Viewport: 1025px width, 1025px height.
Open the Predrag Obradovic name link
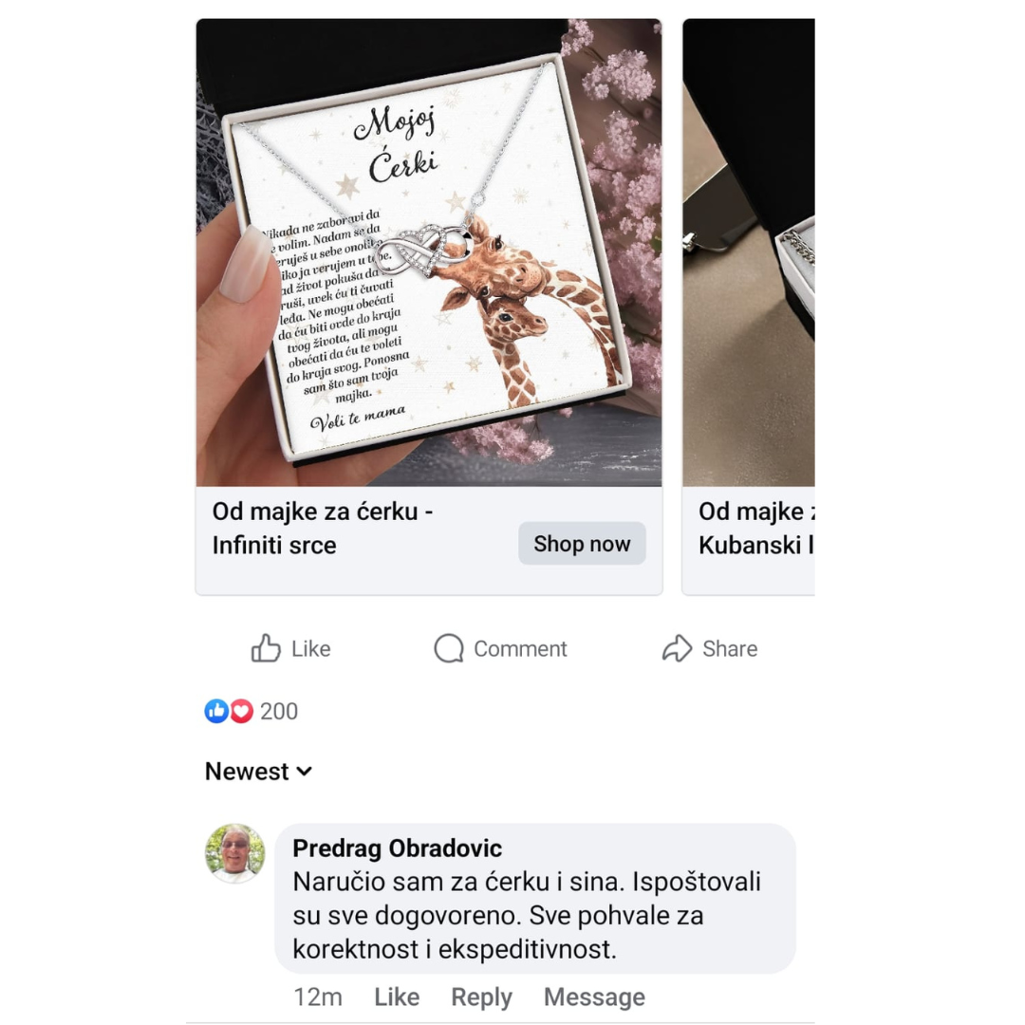coord(398,848)
